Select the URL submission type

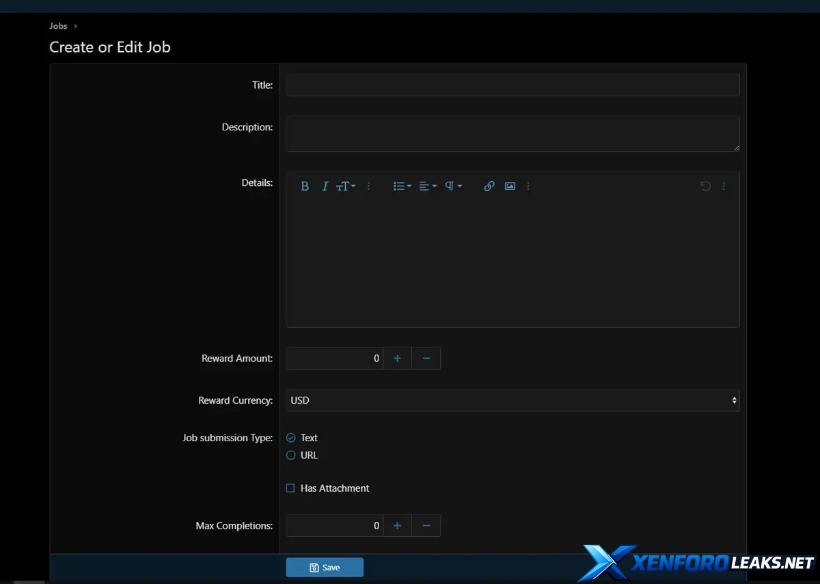pos(291,456)
